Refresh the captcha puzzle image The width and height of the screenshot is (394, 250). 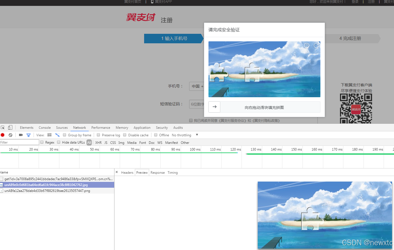[x=316, y=46]
